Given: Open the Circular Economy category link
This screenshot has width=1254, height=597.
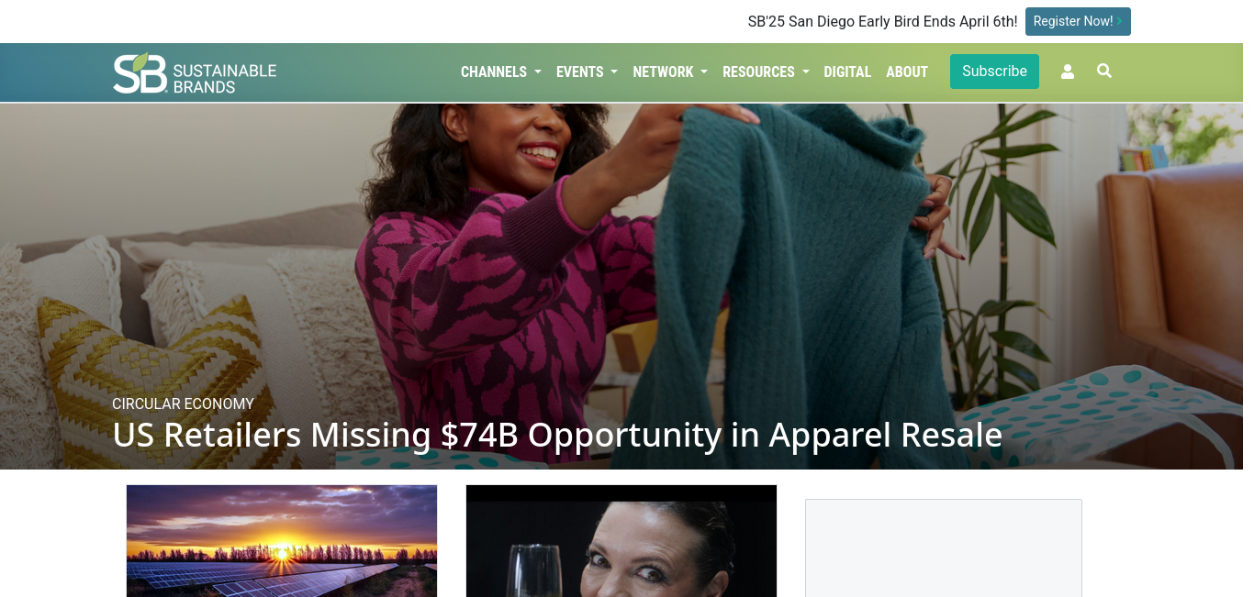Looking at the screenshot, I should pos(183,404).
